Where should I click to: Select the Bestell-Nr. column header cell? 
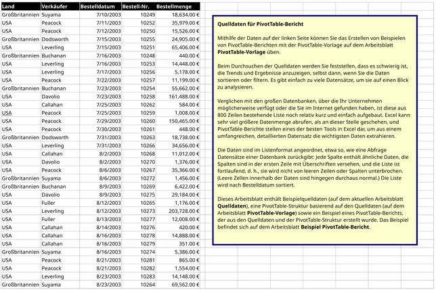(139, 6)
